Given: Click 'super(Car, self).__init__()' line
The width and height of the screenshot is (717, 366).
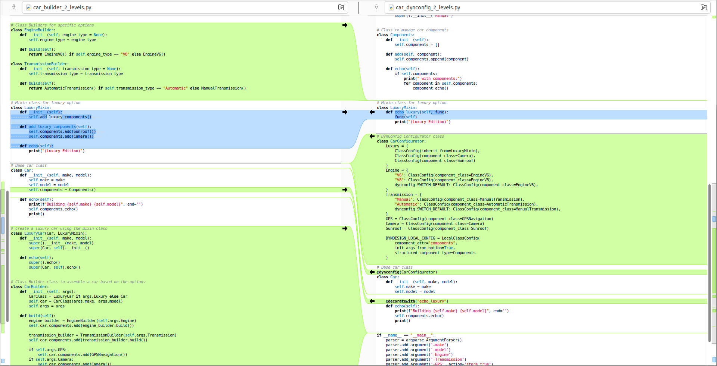Looking at the screenshot, I should pyautogui.click(x=59, y=248).
